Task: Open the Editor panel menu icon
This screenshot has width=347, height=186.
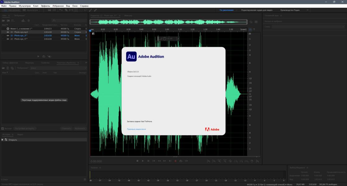Action: pyautogui.click(x=119, y=16)
